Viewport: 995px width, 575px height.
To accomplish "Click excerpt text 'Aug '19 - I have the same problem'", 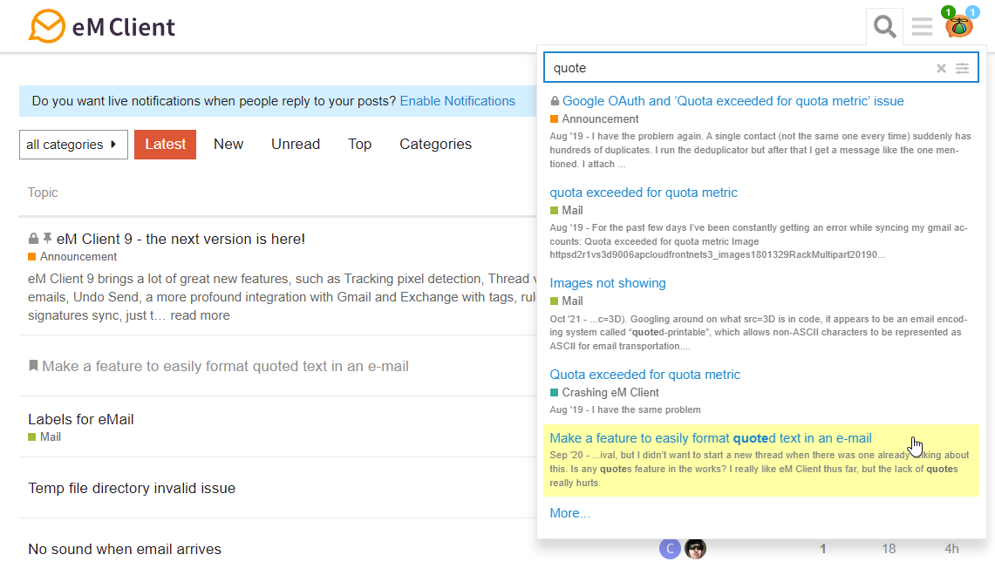I will (625, 410).
